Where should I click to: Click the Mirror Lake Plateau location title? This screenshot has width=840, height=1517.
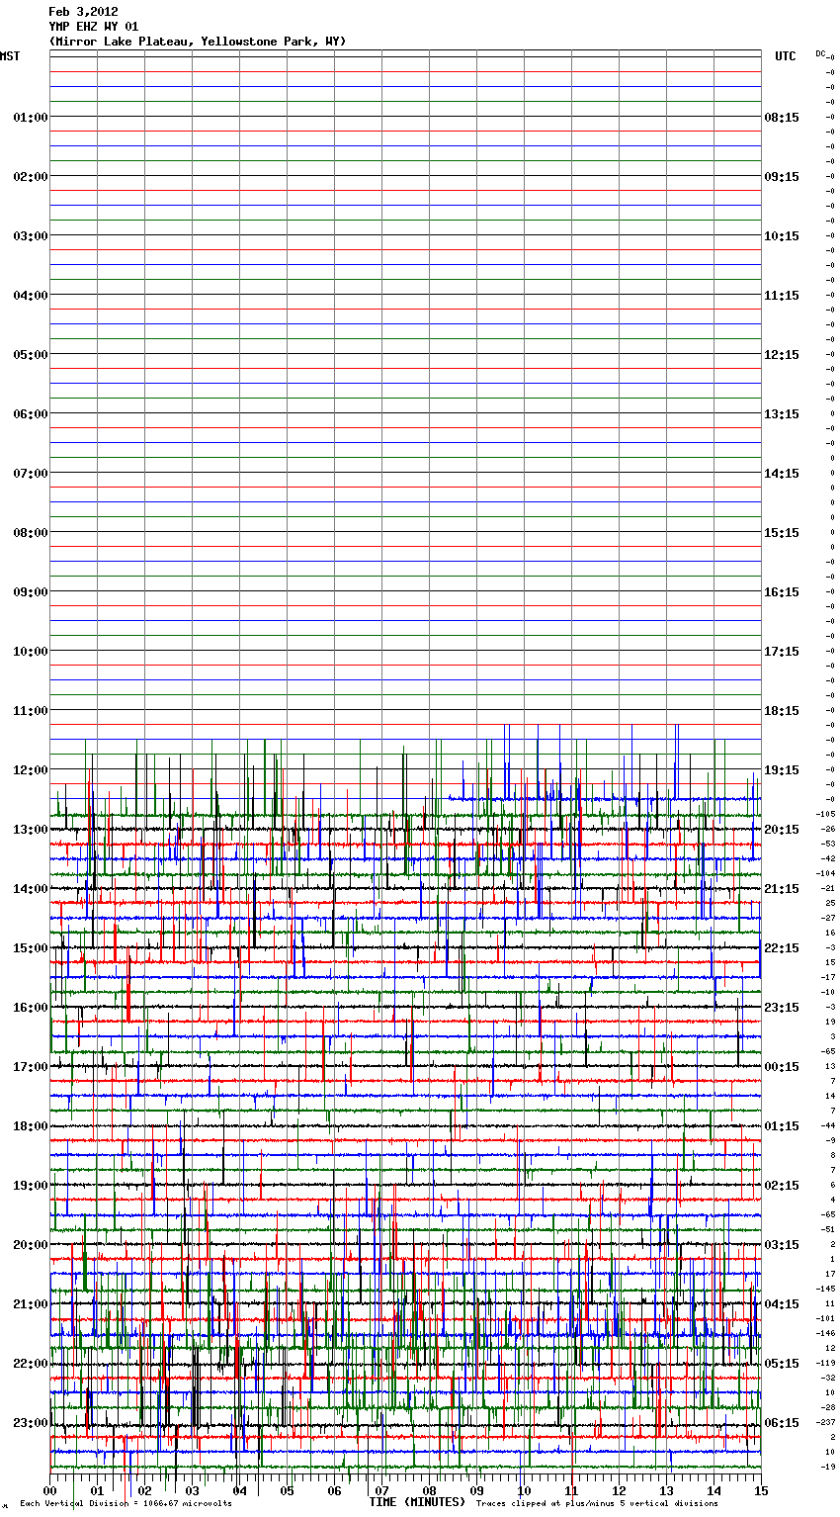tap(198, 42)
